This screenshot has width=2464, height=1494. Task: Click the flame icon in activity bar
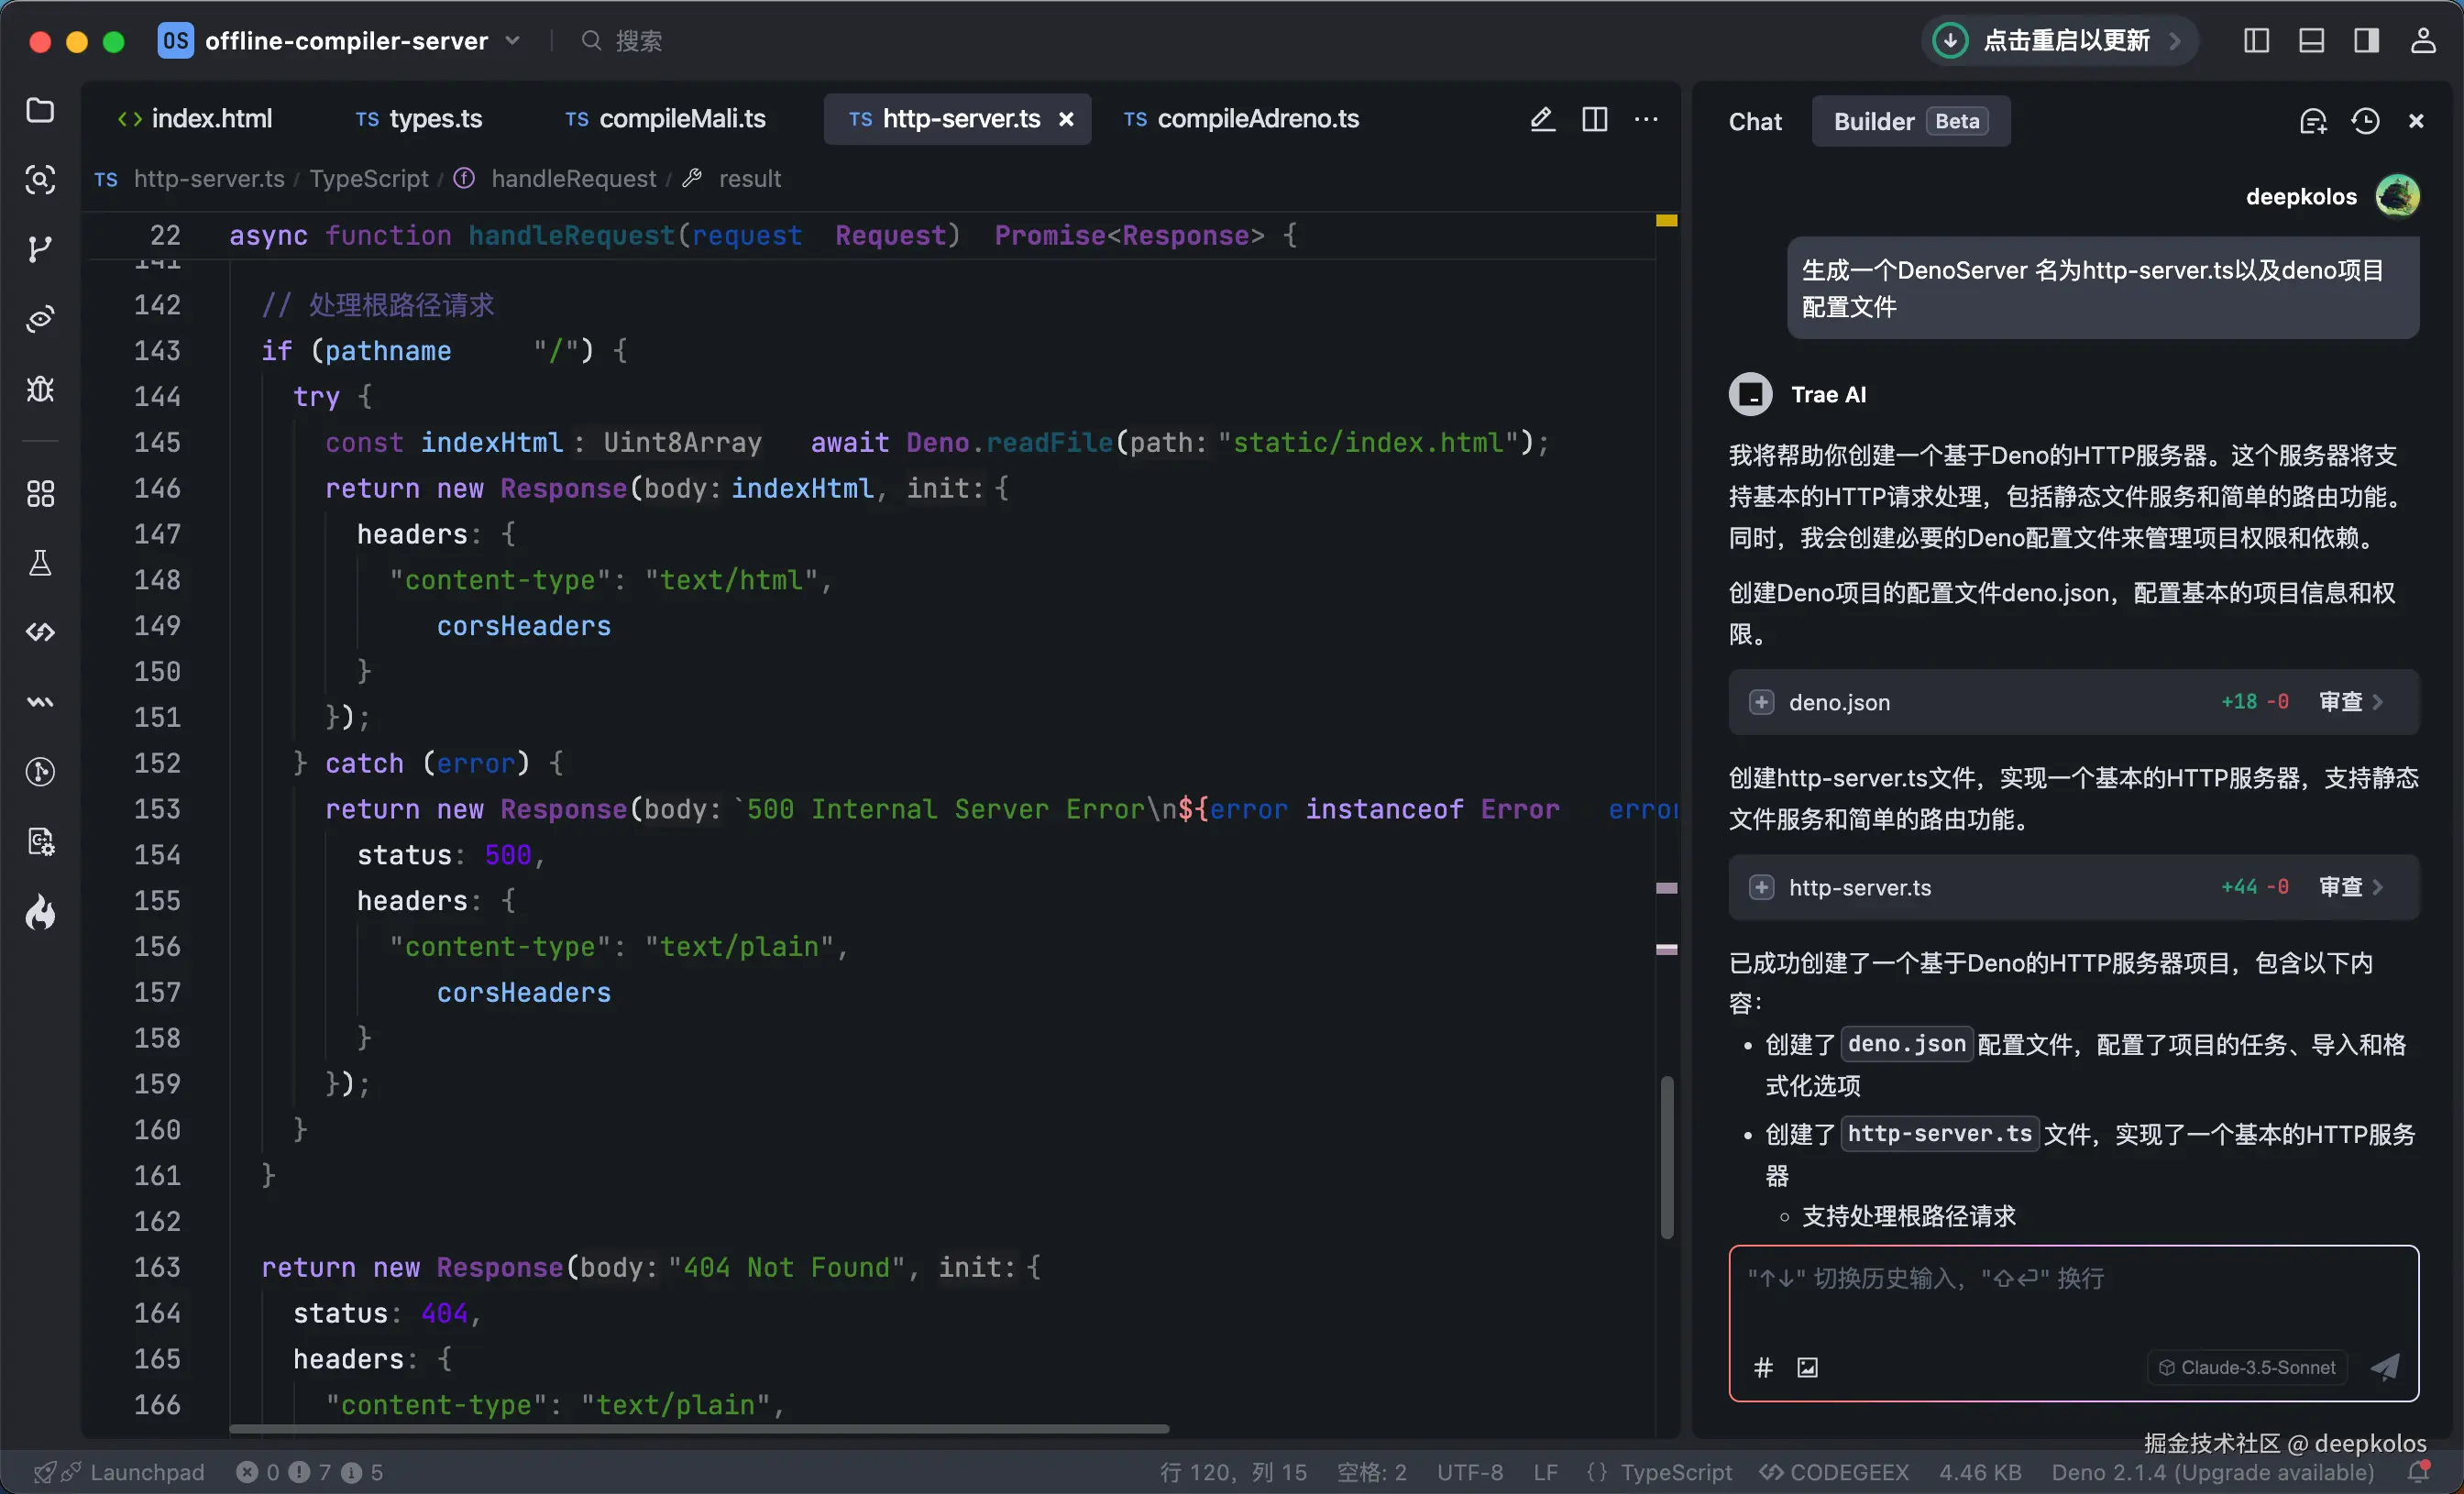pyautogui.click(x=40, y=912)
